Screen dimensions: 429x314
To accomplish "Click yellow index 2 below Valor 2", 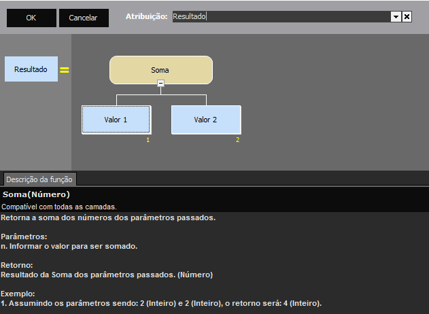I will 237,140.
